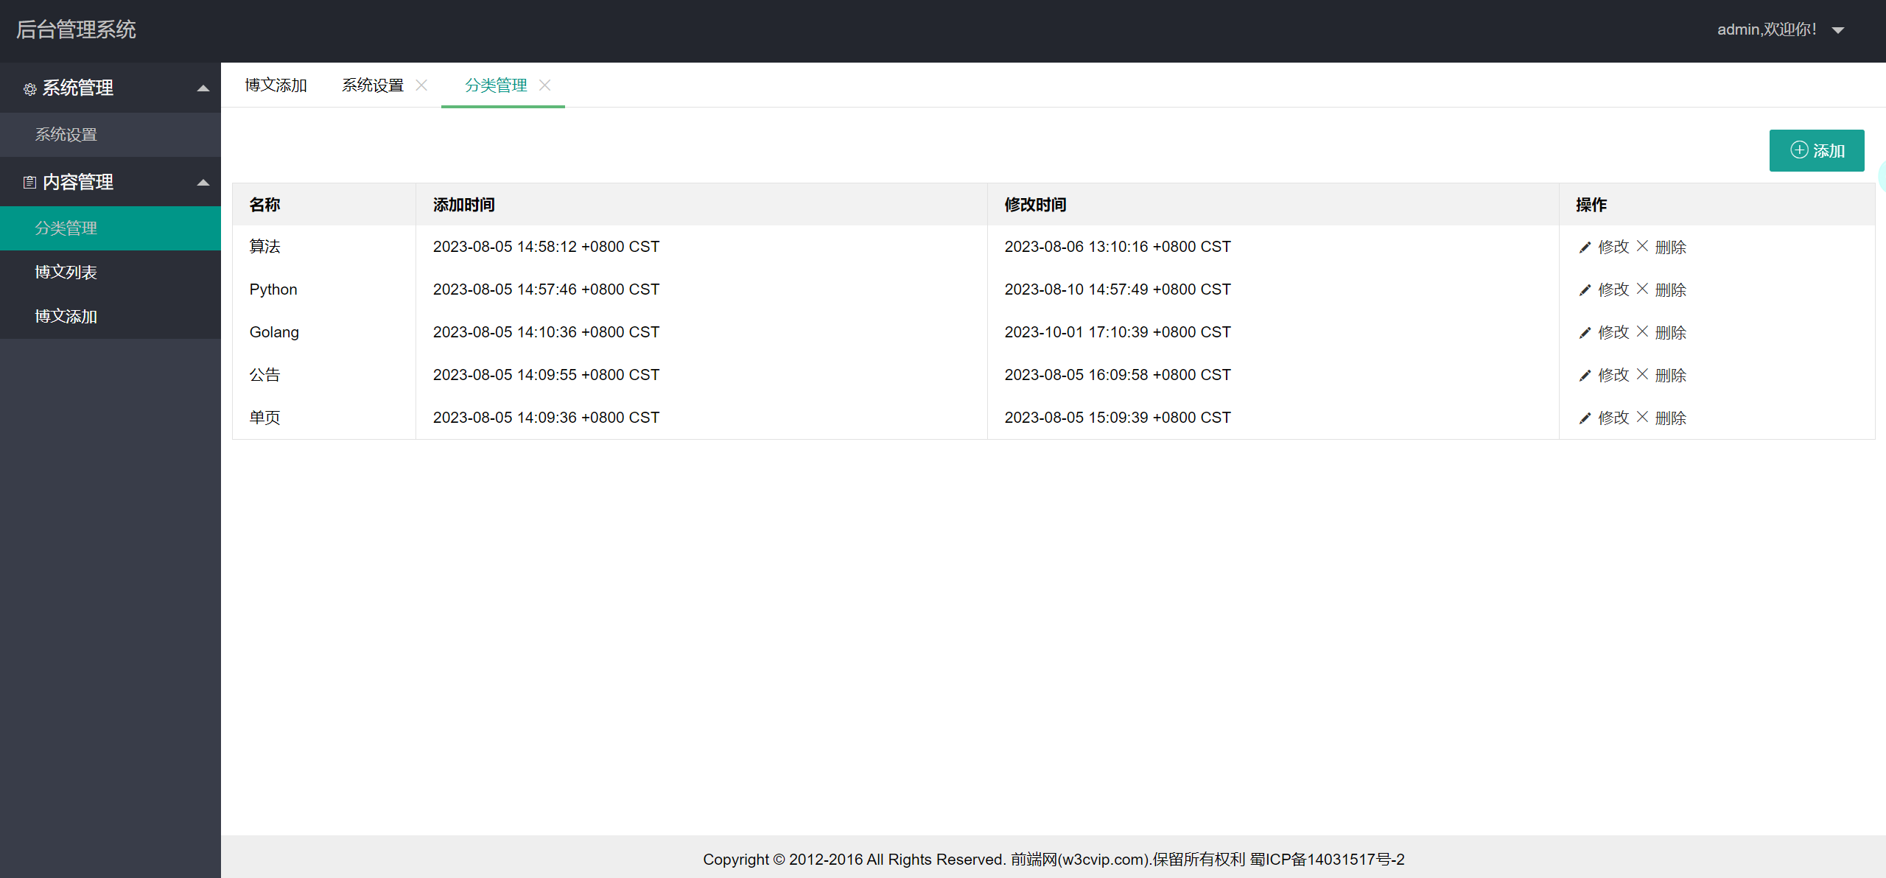The width and height of the screenshot is (1886, 878).
Task: Close the 分类管理 tab with its X icon
Action: tap(545, 85)
